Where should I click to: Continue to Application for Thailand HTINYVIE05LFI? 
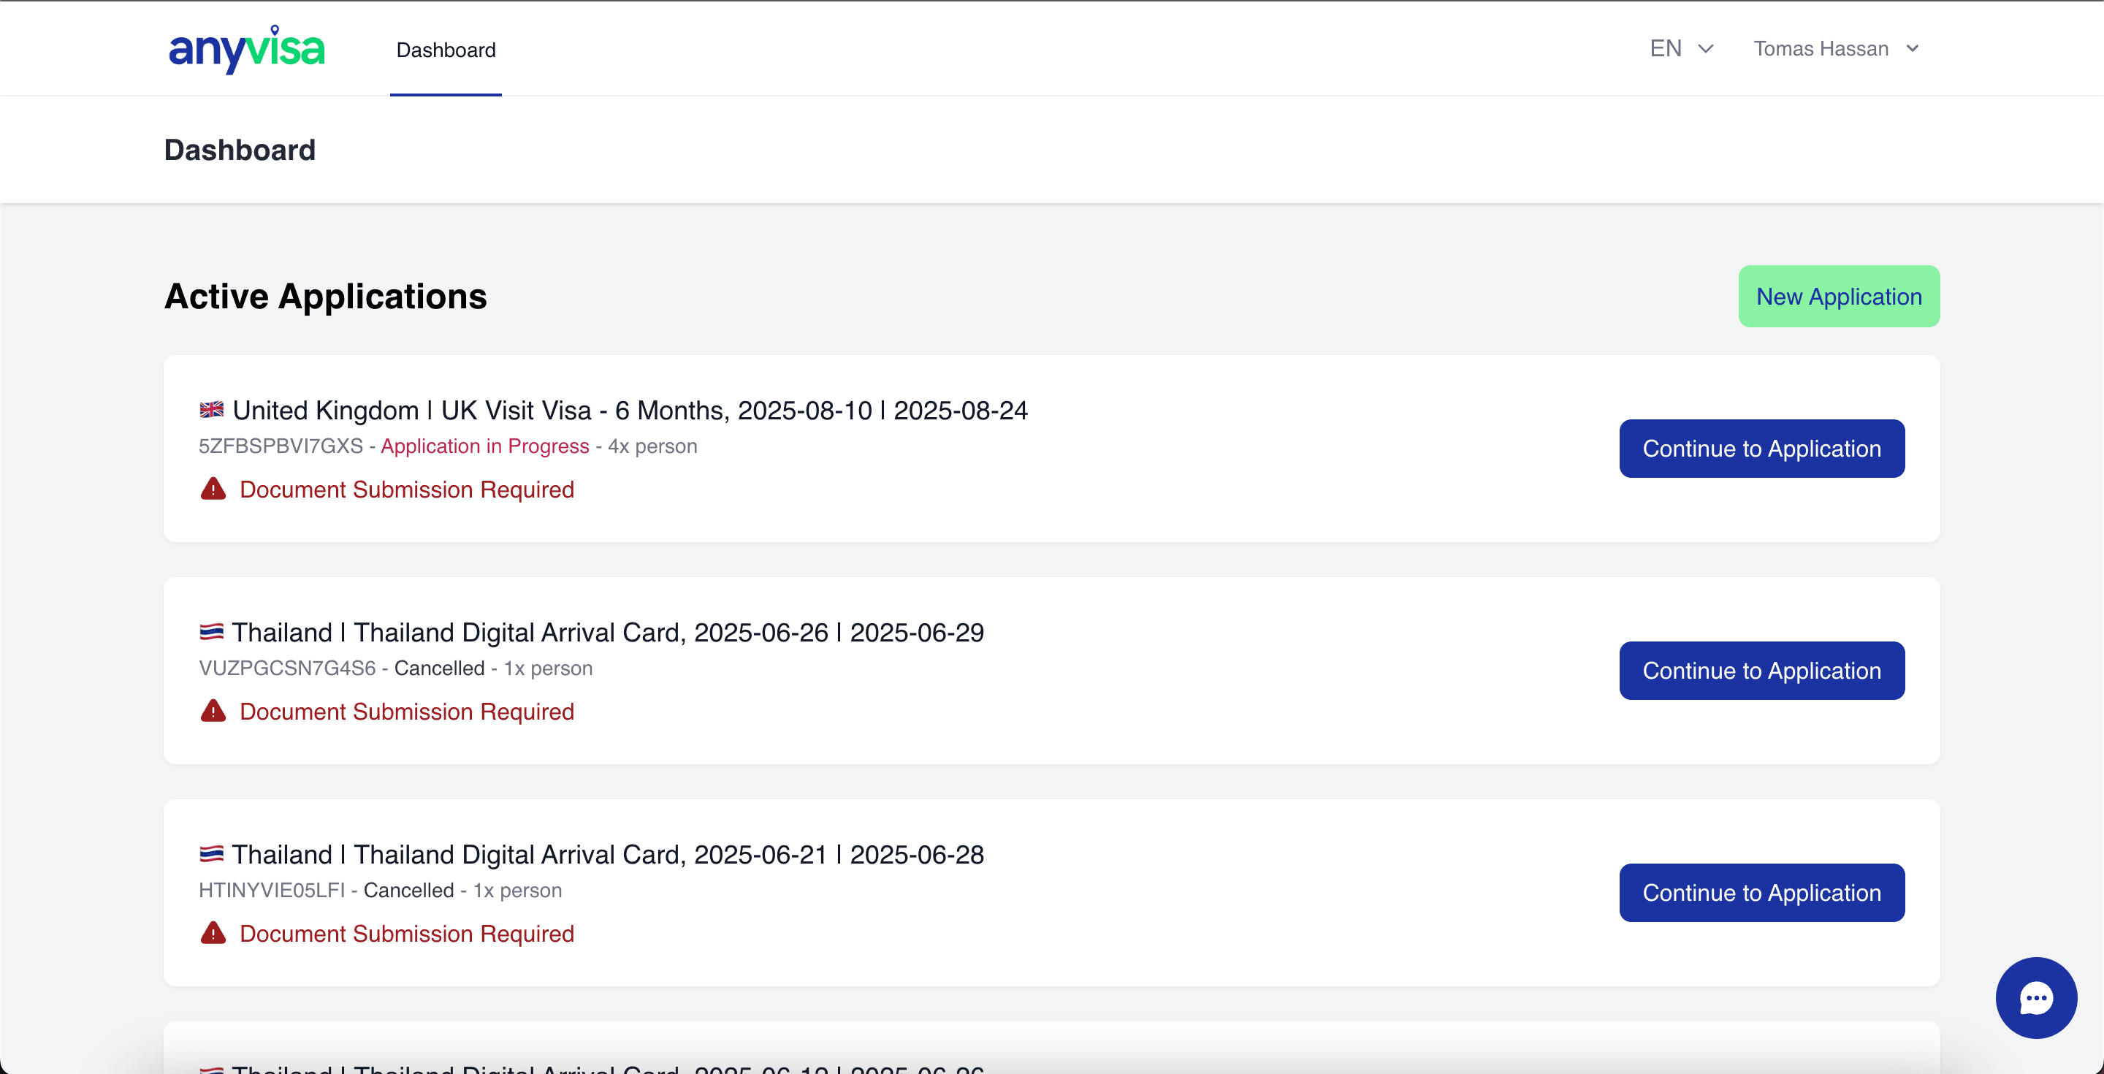[1762, 893]
